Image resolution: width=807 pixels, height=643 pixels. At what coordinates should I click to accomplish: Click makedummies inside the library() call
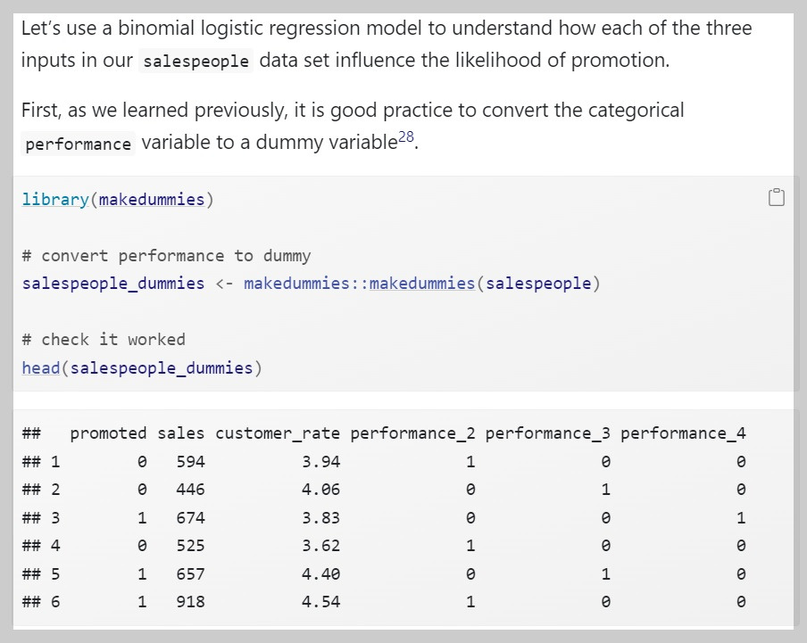[x=152, y=199]
